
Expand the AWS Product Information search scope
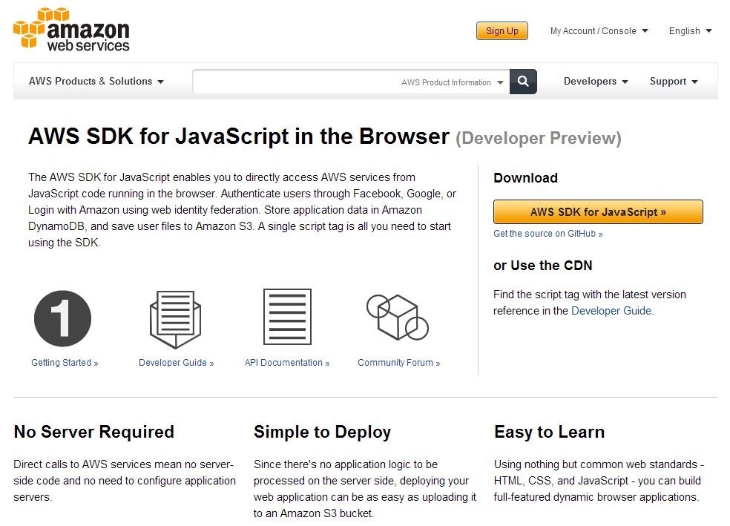point(452,82)
